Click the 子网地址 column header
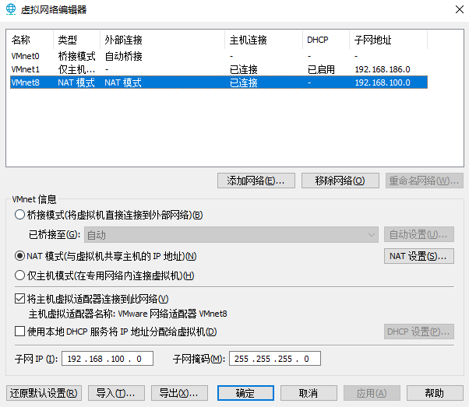The width and height of the screenshot is (469, 407). click(x=388, y=40)
